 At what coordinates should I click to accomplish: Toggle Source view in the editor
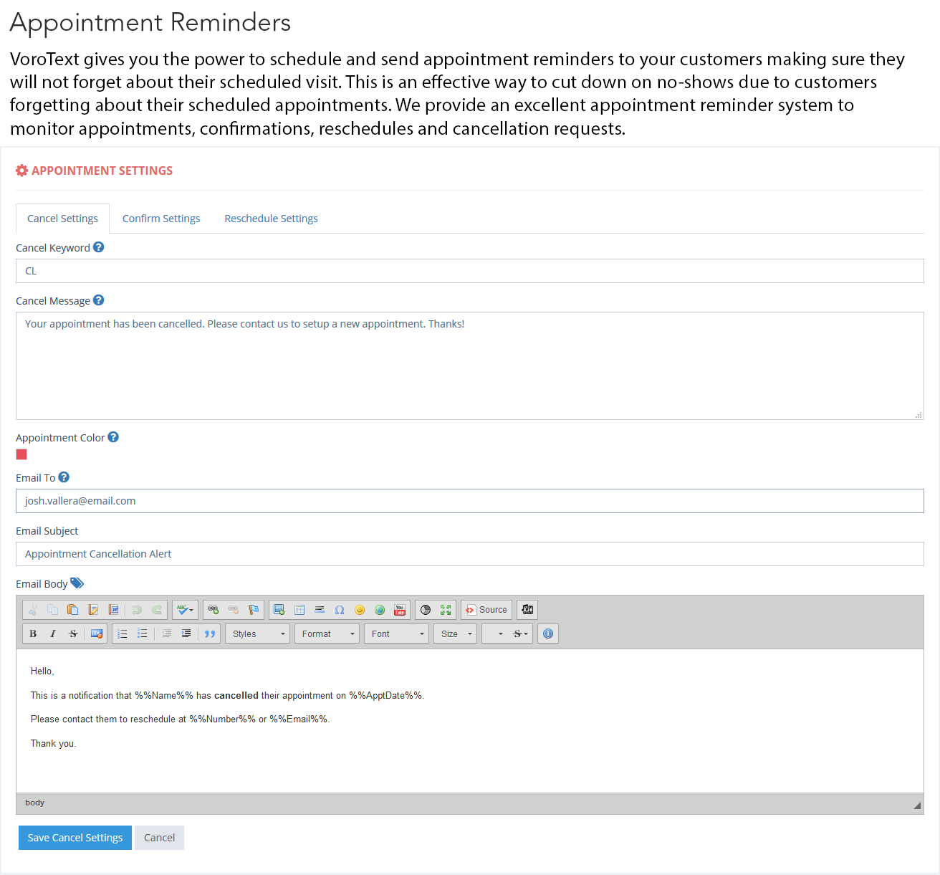[486, 610]
